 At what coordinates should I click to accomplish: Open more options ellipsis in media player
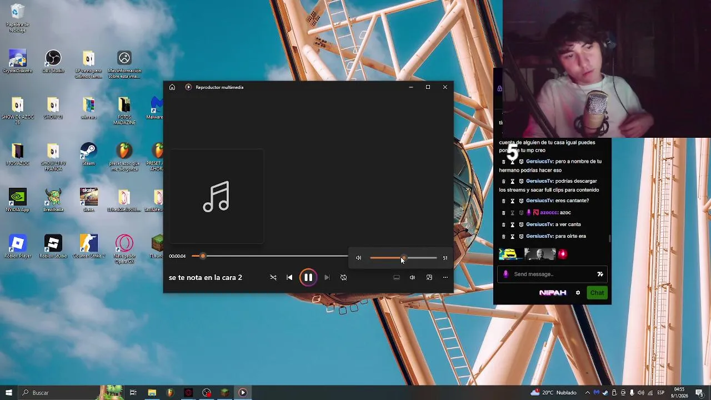[445, 277]
